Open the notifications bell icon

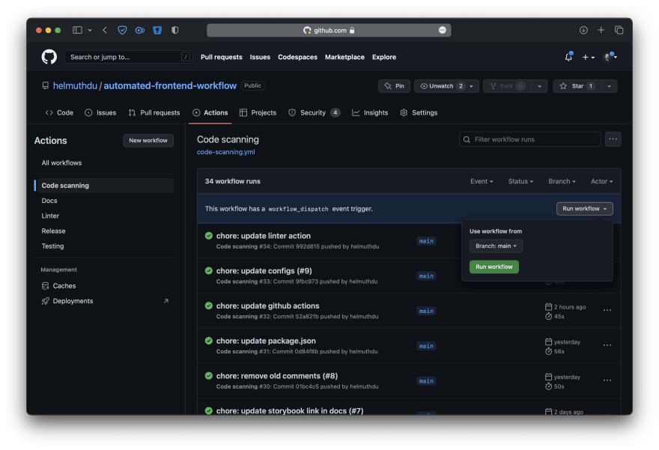(x=568, y=57)
